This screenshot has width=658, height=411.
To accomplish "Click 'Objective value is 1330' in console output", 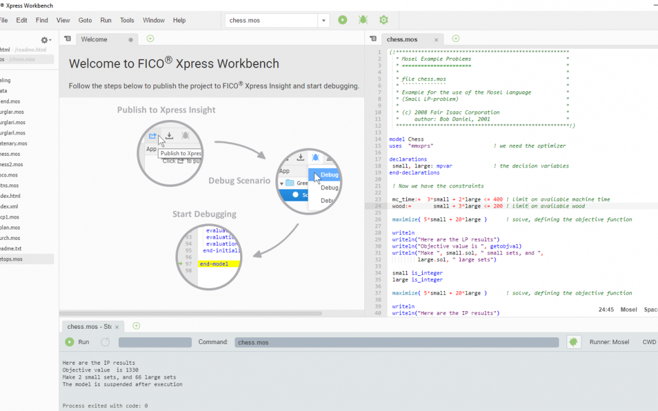I will (101, 370).
